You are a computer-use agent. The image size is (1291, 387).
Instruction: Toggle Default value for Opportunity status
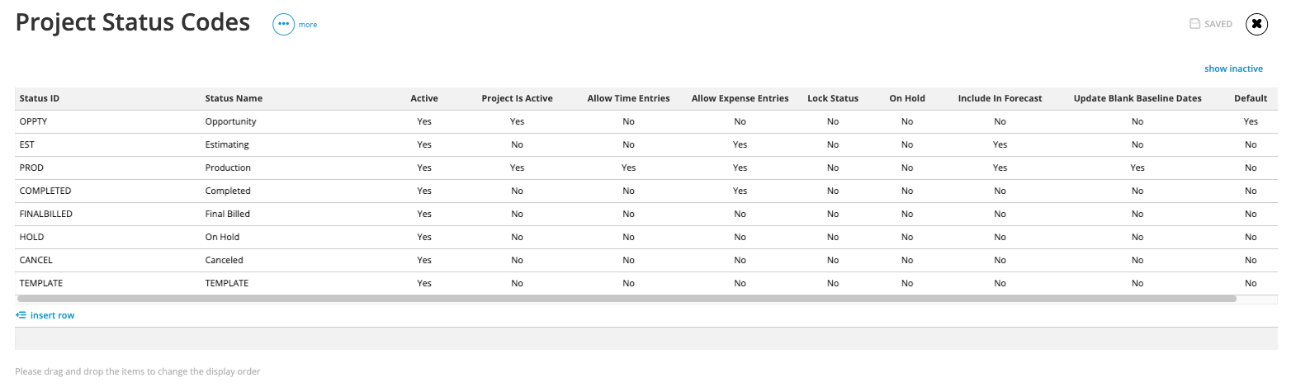click(x=1251, y=121)
